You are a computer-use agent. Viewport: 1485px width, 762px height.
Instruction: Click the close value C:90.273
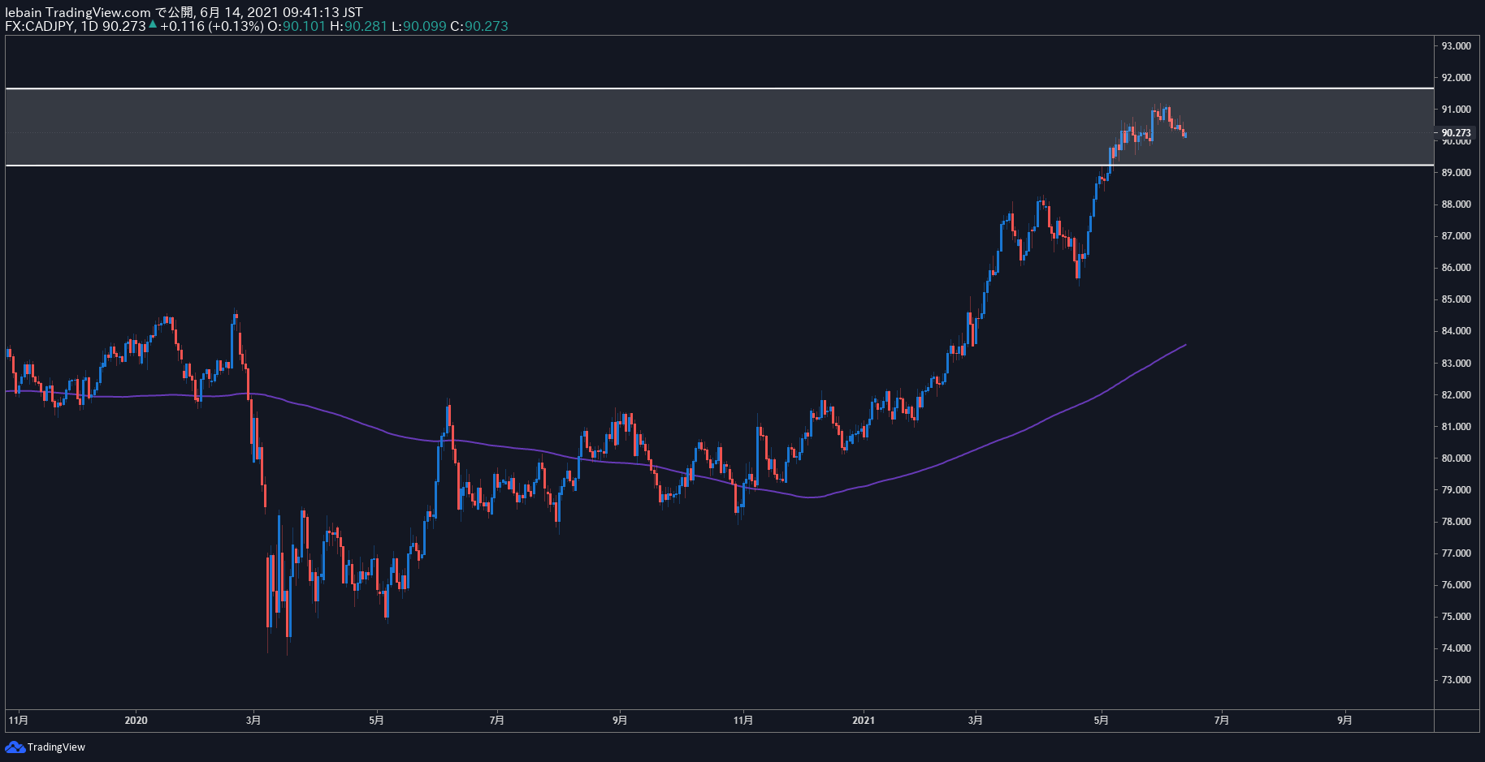tap(479, 26)
